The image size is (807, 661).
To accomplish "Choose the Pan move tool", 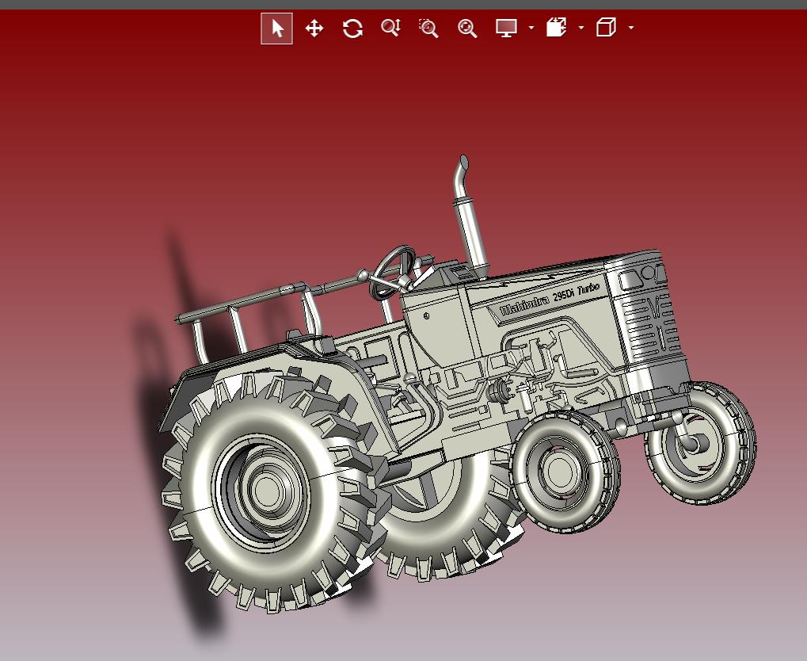I will click(314, 29).
